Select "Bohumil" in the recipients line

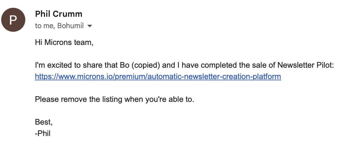[x=70, y=26]
